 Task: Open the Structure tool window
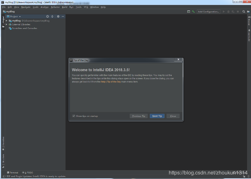tap(3, 161)
